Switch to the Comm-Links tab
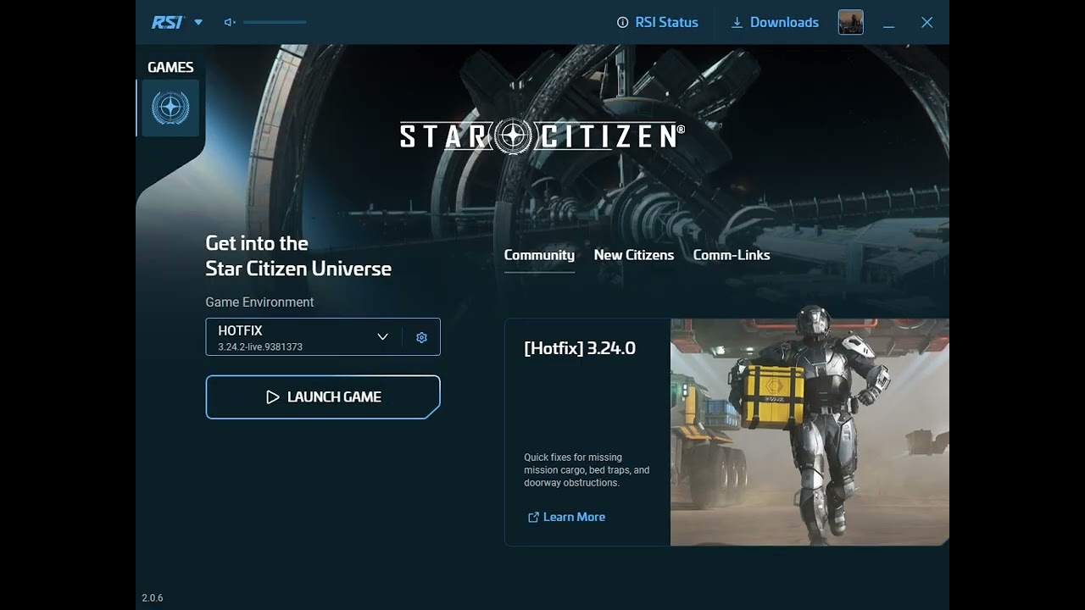Viewport: 1085px width, 610px height. pos(732,255)
